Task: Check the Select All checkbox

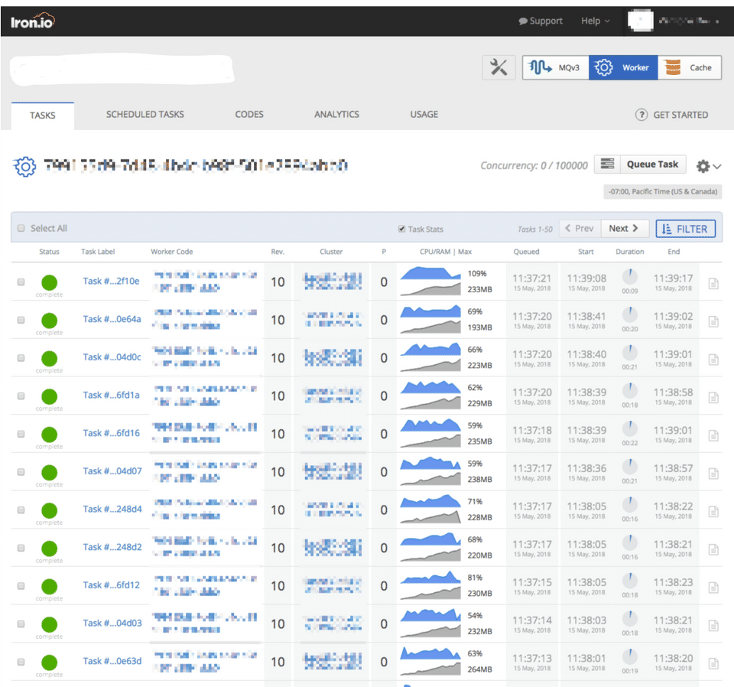Action: pyautogui.click(x=21, y=229)
